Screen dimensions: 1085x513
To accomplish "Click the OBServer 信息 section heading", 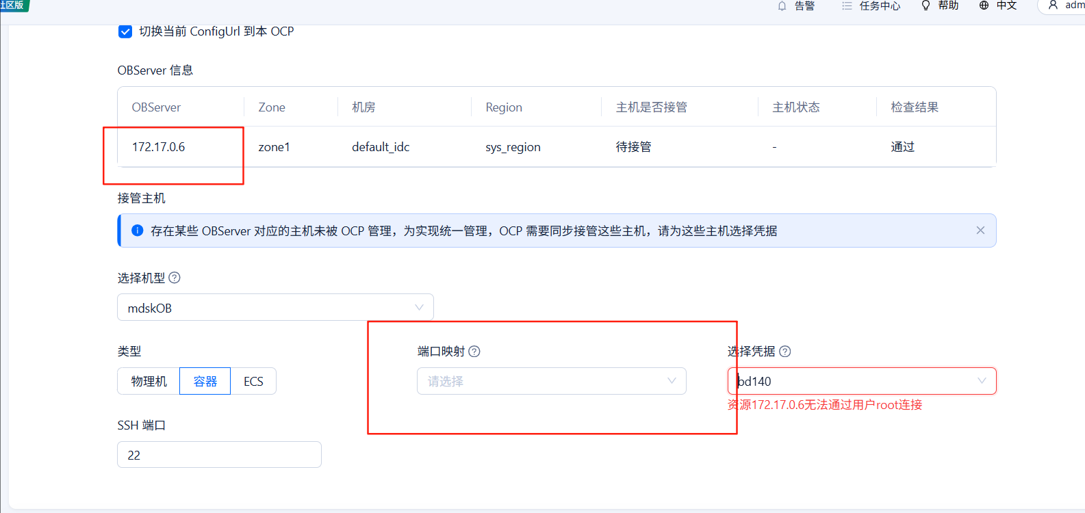I will coord(155,70).
